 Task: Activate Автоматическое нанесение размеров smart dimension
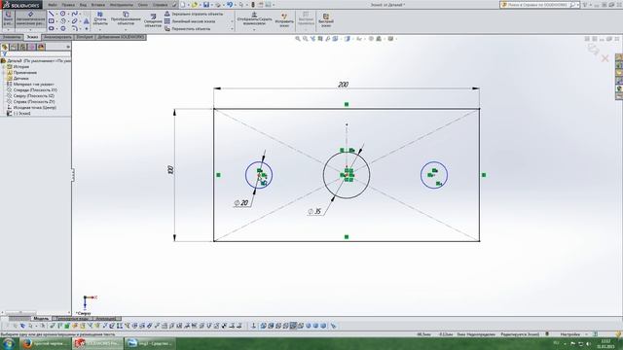click(x=30, y=19)
